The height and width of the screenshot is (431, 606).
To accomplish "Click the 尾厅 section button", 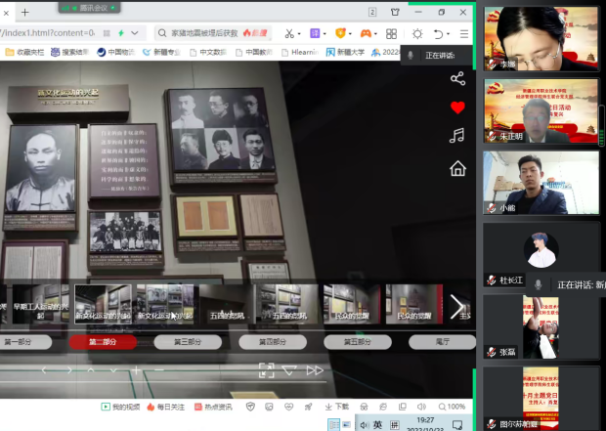I will pos(442,342).
